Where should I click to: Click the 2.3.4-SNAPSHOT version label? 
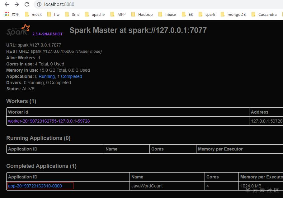47,34
